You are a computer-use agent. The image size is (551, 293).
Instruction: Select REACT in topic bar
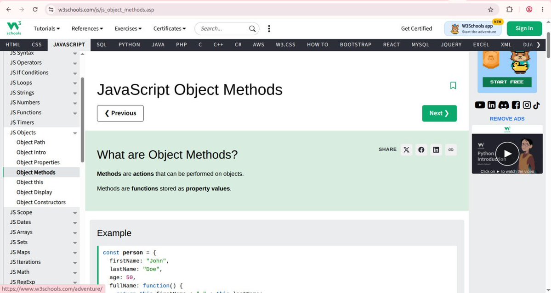pos(392,45)
